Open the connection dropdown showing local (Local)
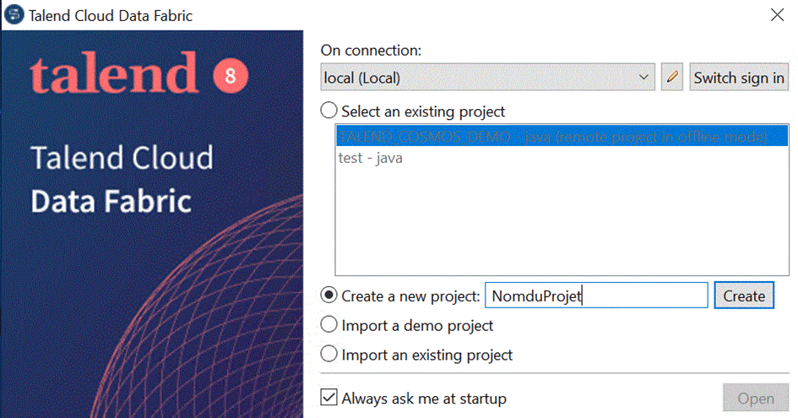The height and width of the screenshot is (418, 798). click(487, 78)
